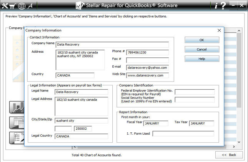Image resolution: width=248 pixels, height=162 pixels.
Task: Click the Legal Name field
Action: [82, 92]
